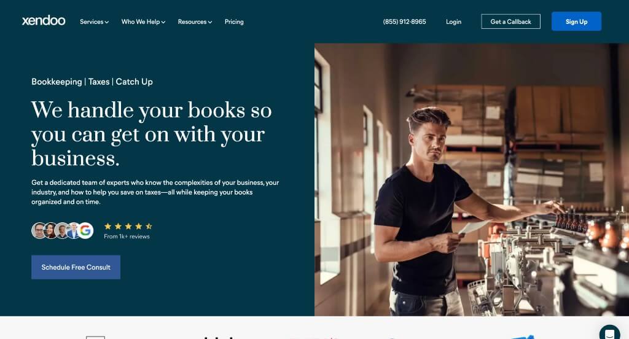Viewport: 629px width, 339px height.
Task: Expand the Who We Help dropdown
Action: point(143,21)
